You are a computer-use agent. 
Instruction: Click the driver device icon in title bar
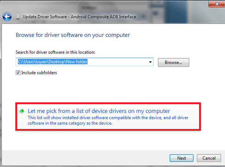pos(18,17)
